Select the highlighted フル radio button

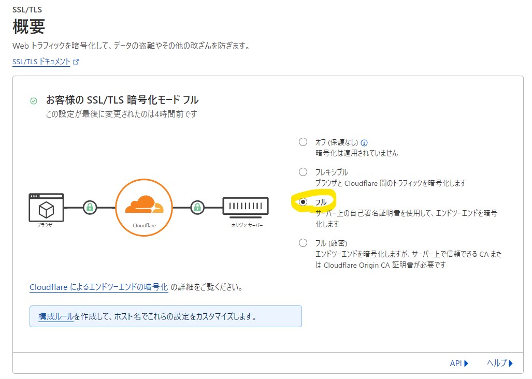click(303, 201)
